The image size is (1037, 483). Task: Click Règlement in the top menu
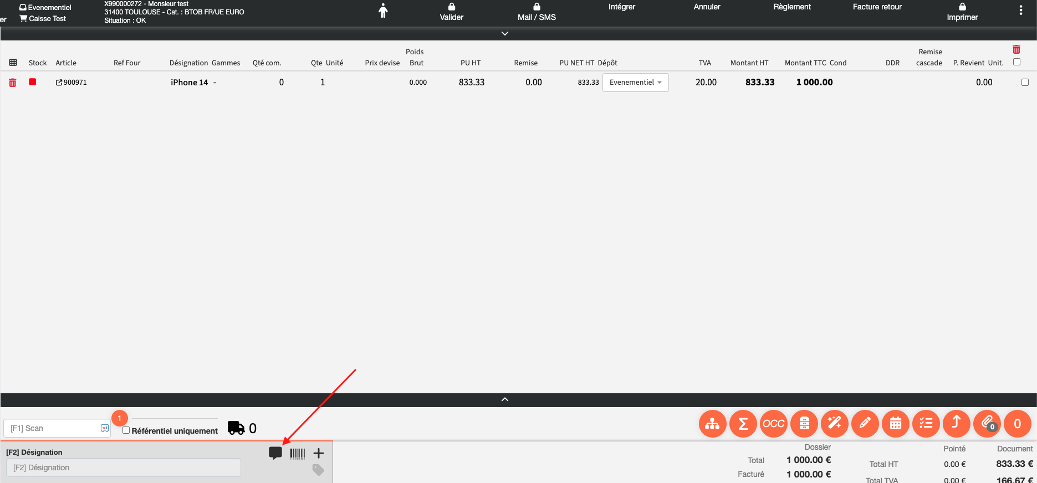[791, 7]
